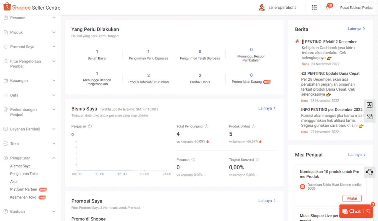Go to Platform Partner page
Viewport: 378px width, 221px height.
24,190
